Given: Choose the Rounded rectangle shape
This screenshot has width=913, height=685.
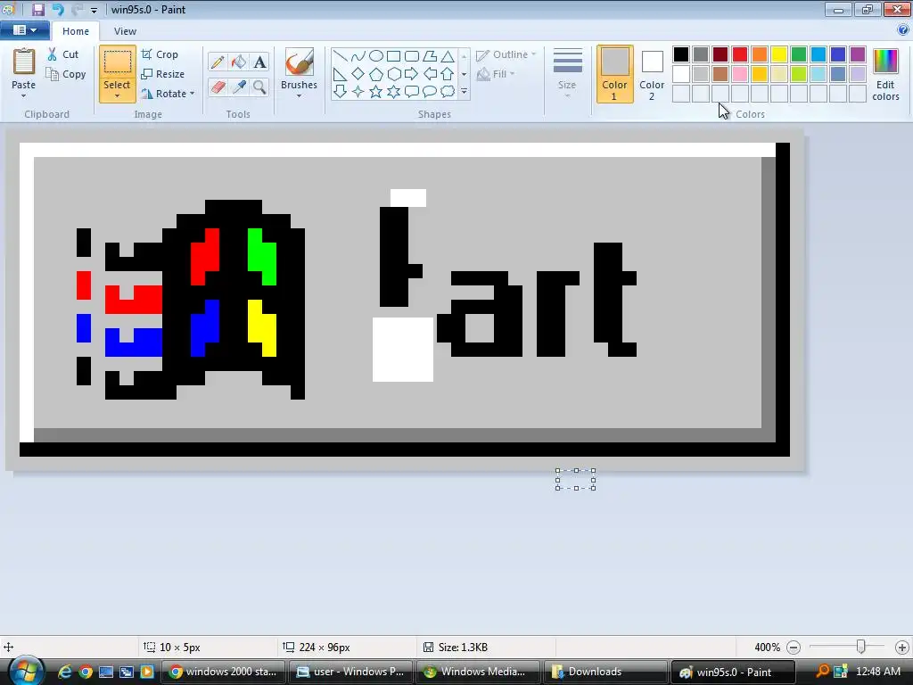Looking at the screenshot, I should (x=412, y=56).
